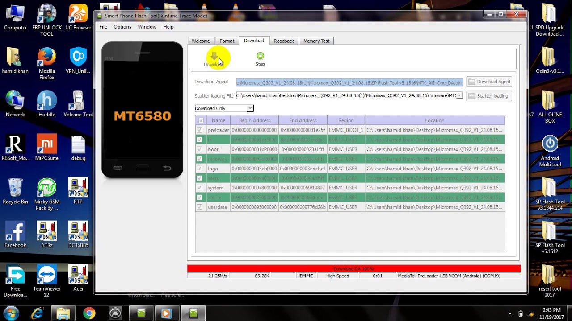
Task: Switch to the Readback tab
Action: (x=284, y=41)
